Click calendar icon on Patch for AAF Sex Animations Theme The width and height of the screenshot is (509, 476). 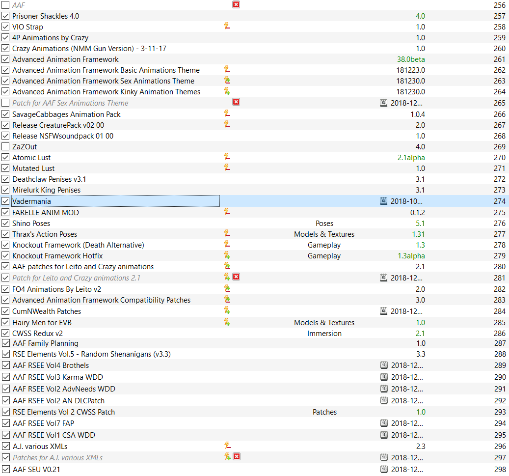click(383, 103)
